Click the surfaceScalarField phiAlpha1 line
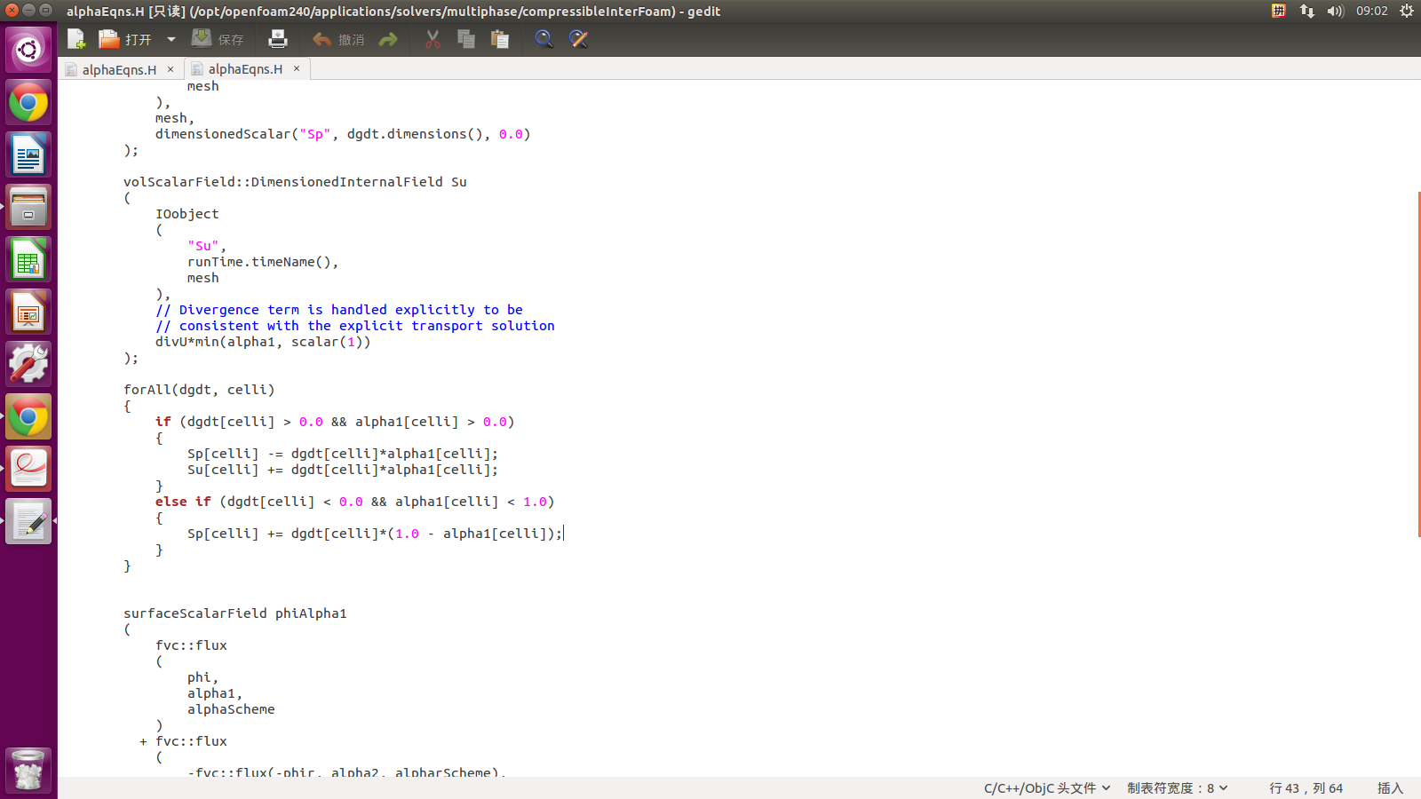The height and width of the screenshot is (799, 1421). (235, 613)
